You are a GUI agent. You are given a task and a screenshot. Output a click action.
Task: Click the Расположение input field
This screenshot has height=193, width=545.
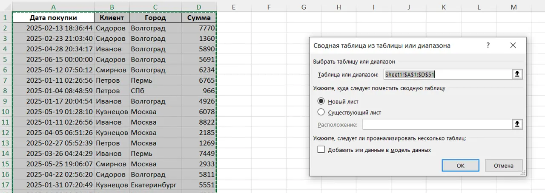437,124
